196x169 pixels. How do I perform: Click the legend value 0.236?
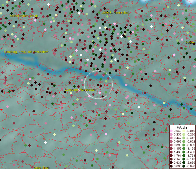pos(178,134)
